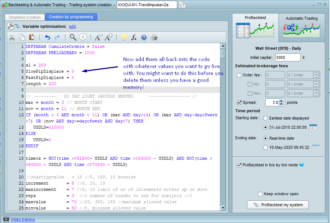Open the Min fee unit dropdown
The height and width of the screenshot is (223, 330).
pyautogui.click(x=316, y=84)
